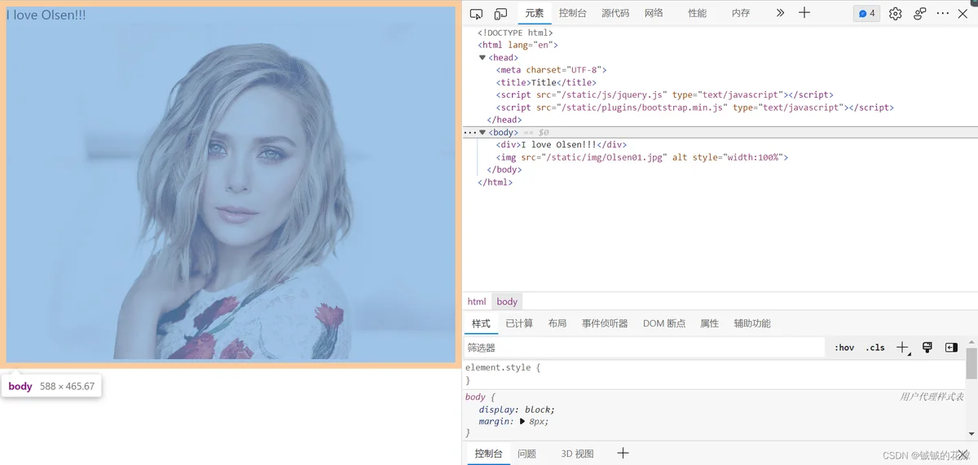Show more tabs chevron in DevTools toolbar
The width and height of the screenshot is (978, 465).
[780, 13]
